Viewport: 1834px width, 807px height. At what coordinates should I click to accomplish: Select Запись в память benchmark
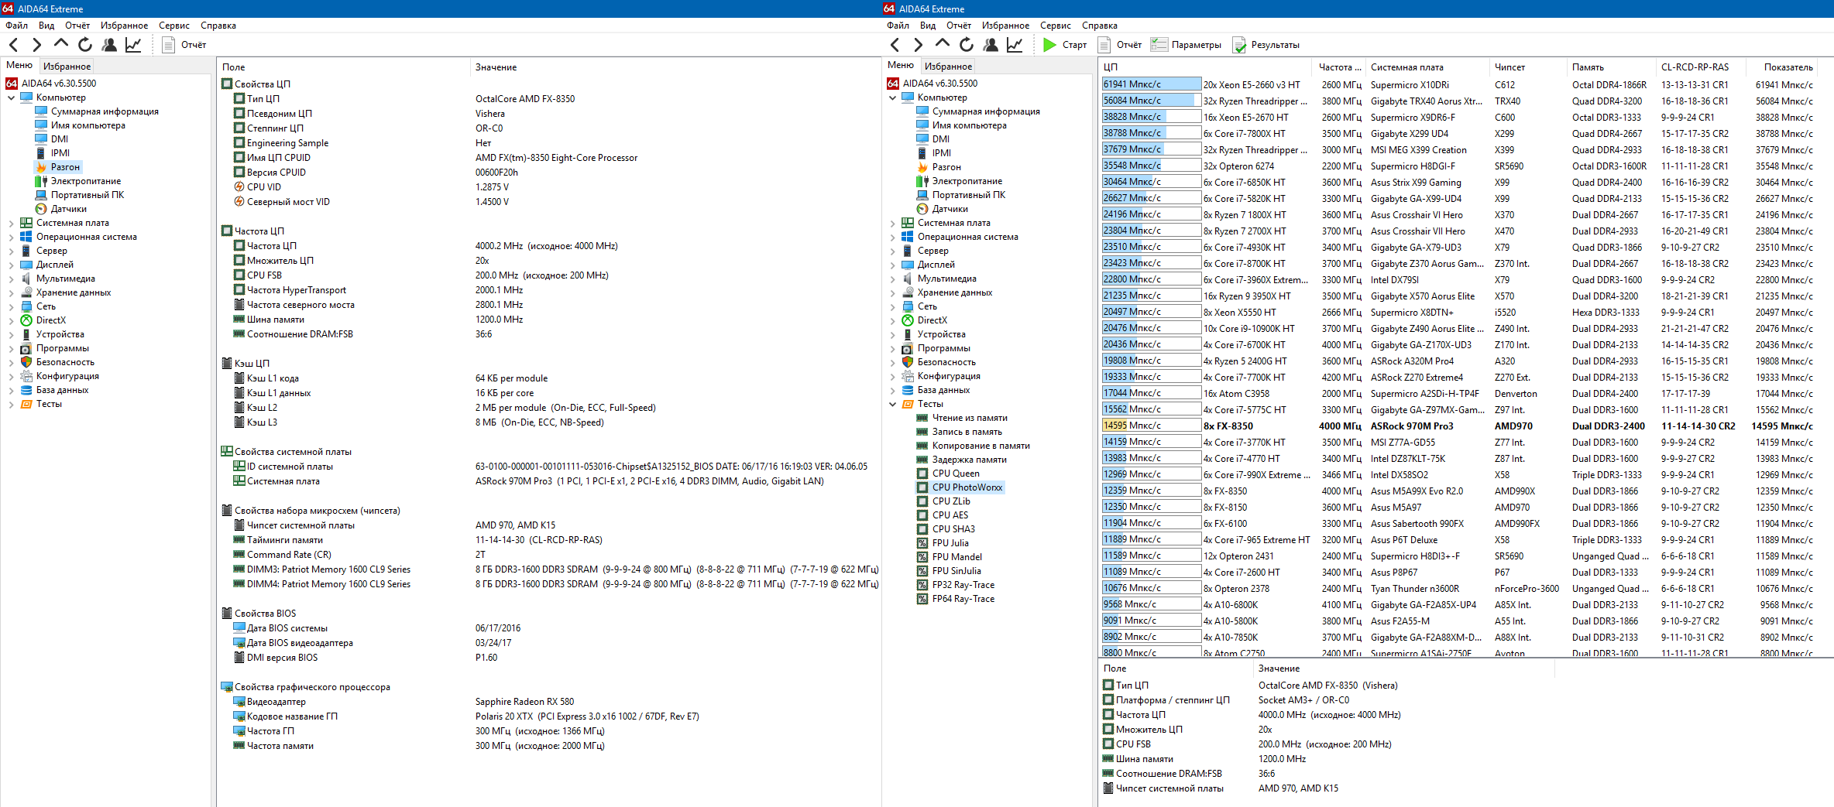click(960, 432)
